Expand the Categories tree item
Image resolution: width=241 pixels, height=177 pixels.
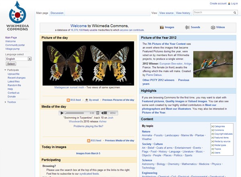212,126
